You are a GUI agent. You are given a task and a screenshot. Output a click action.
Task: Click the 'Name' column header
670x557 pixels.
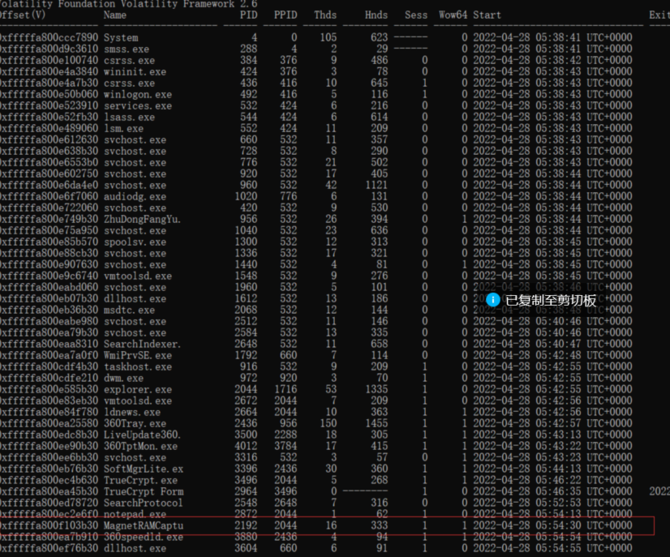(x=115, y=15)
